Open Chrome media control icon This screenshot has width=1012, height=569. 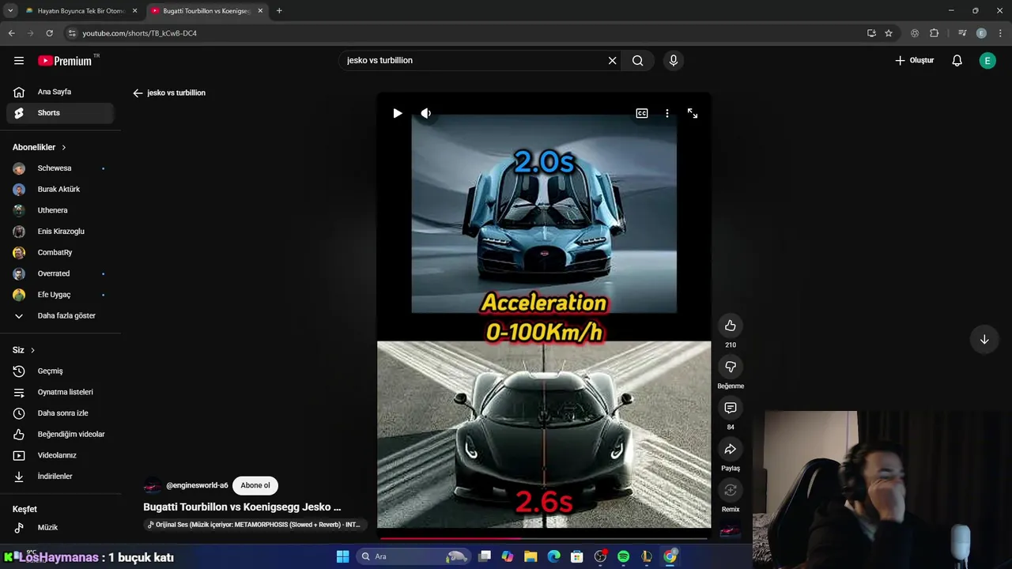point(962,33)
